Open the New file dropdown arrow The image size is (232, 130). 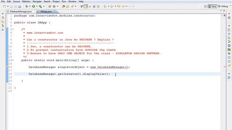8,6
